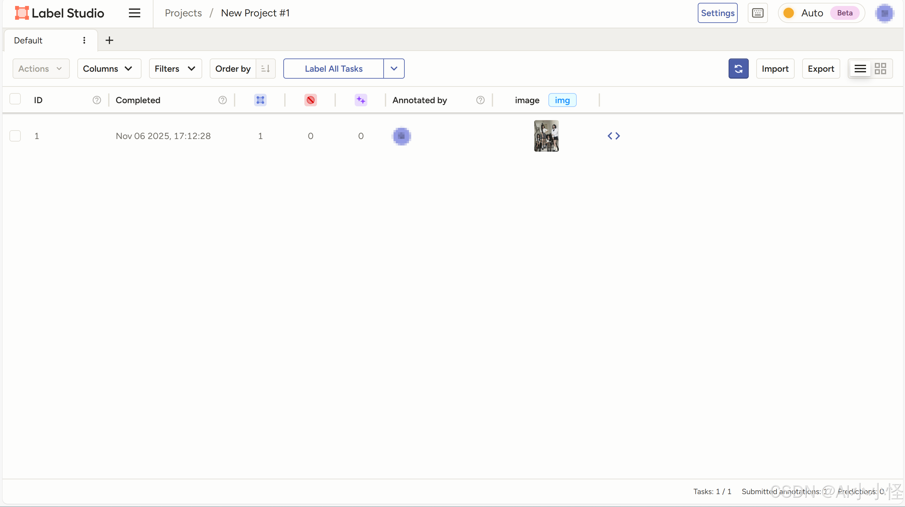Click the show task source code icon
The width and height of the screenshot is (905, 507).
(614, 136)
